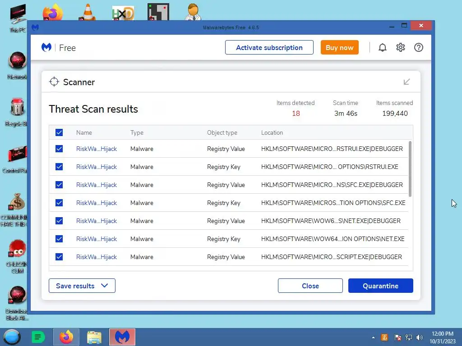Image resolution: width=462 pixels, height=346 pixels.
Task: Click the Start orb on taskbar
Action: pos(12,337)
